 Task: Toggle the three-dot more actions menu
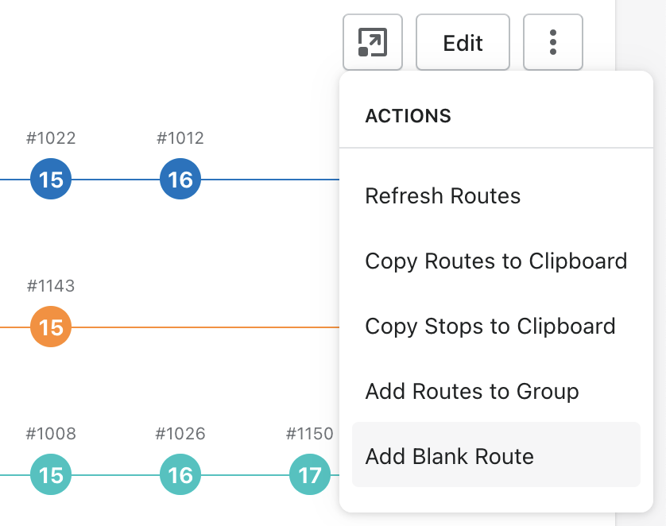tap(553, 42)
